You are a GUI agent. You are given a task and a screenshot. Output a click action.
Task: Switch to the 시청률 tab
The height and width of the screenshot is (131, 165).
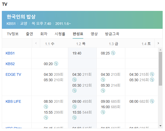tap(60, 34)
